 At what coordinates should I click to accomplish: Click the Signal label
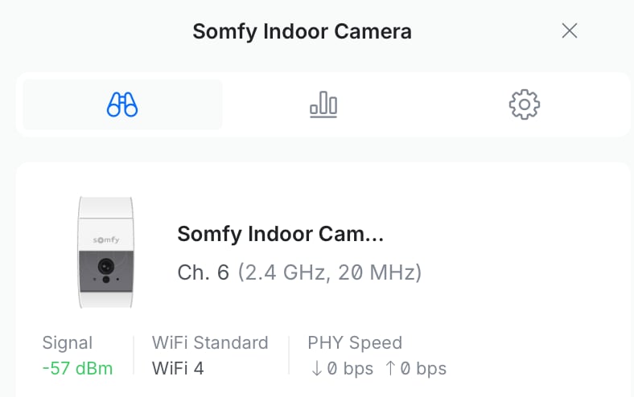tap(68, 343)
